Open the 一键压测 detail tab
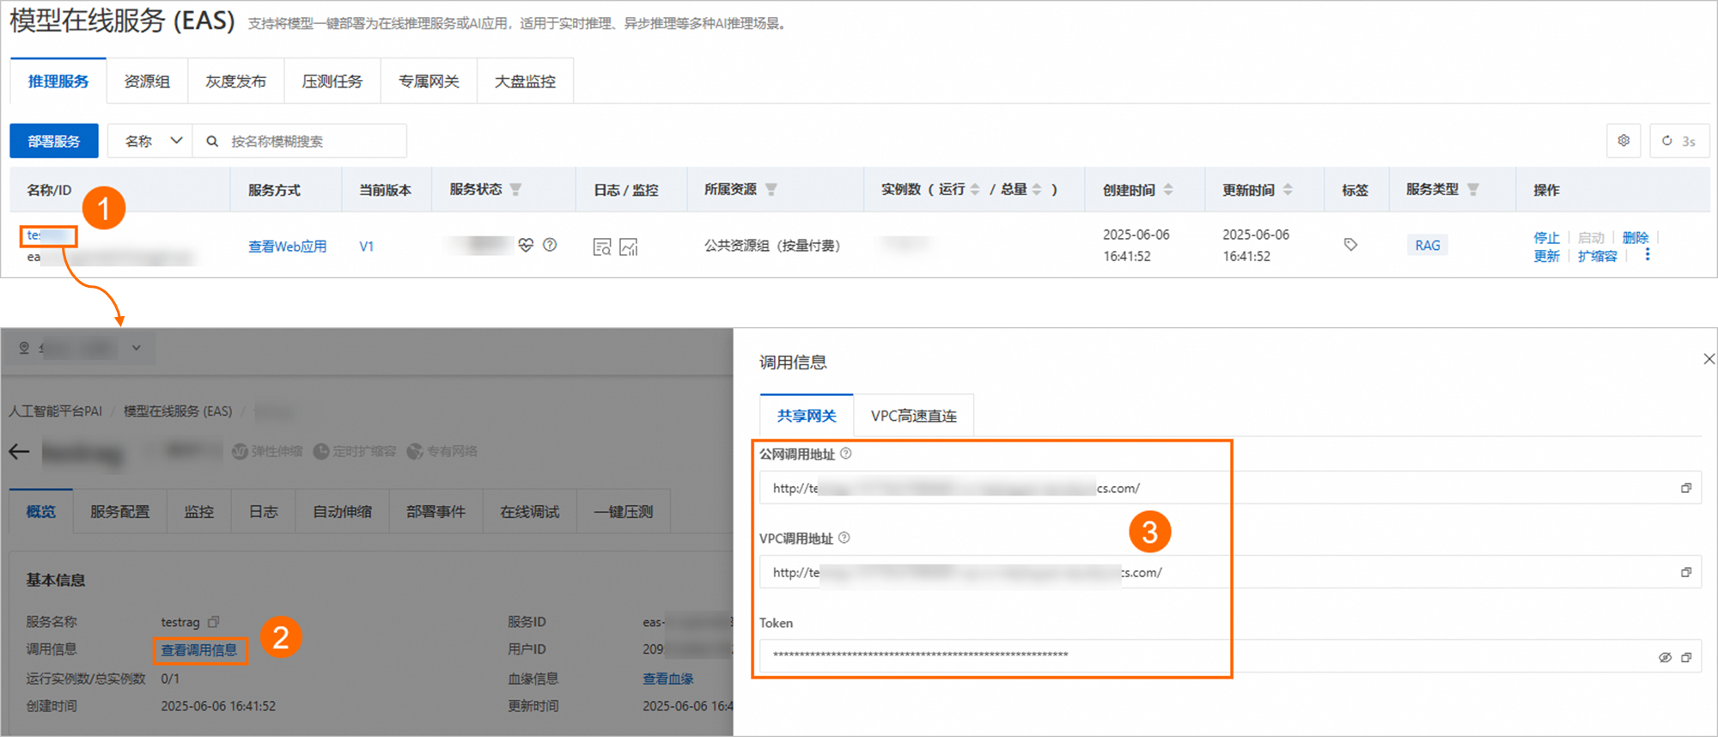1718x737 pixels. point(624,512)
